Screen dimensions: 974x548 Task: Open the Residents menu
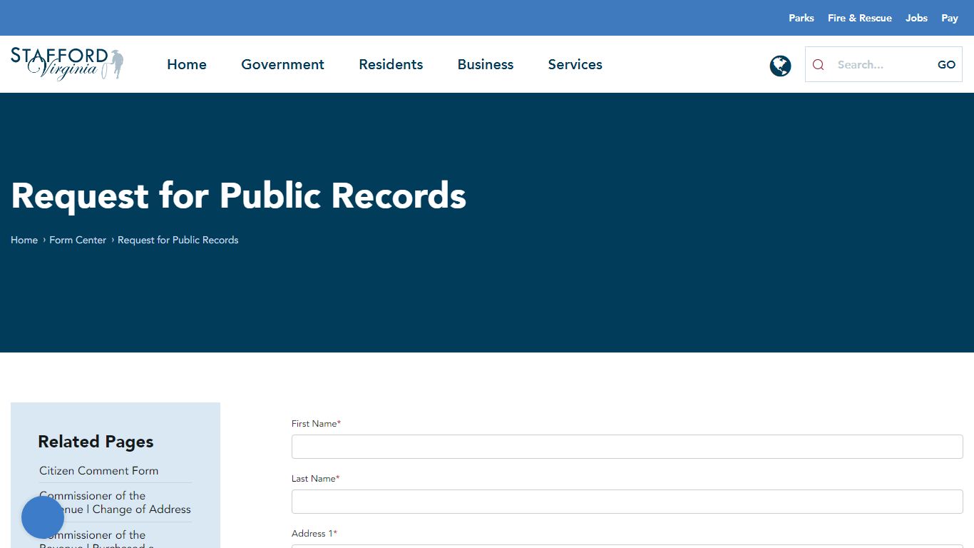coord(391,64)
